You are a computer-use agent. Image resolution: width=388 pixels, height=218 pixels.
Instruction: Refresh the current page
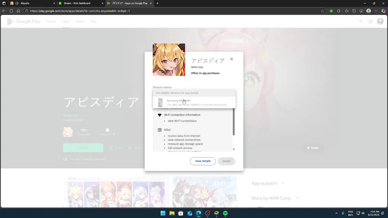(11, 11)
